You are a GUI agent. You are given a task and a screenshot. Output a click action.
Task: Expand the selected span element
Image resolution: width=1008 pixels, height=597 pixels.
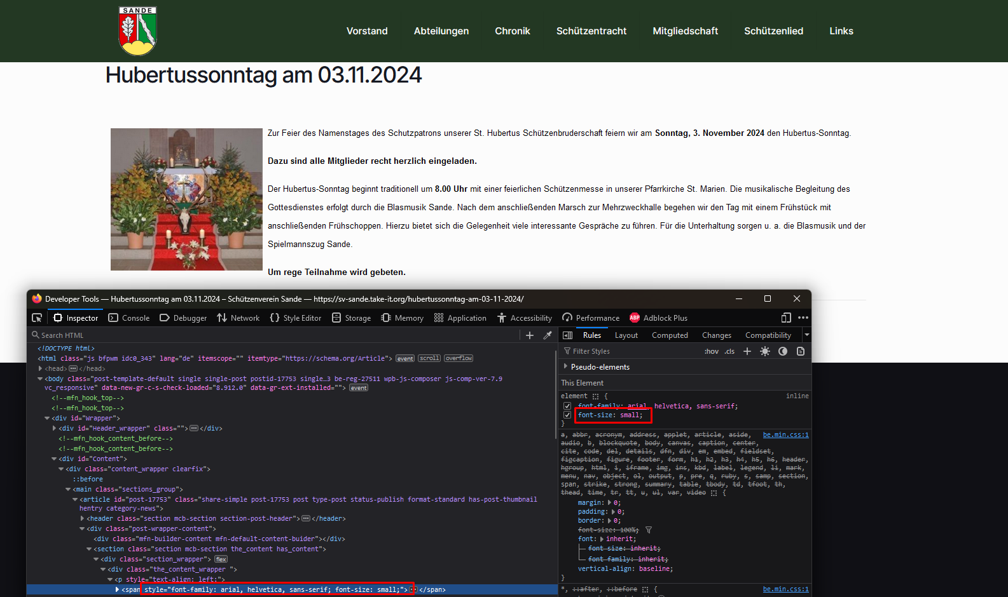coord(117,589)
